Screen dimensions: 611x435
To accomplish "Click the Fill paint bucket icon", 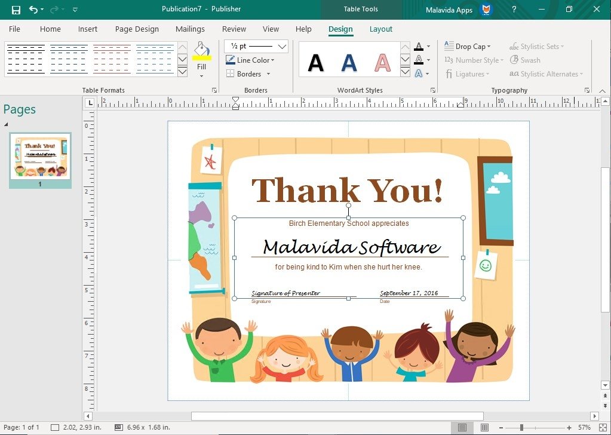I will click(201, 51).
